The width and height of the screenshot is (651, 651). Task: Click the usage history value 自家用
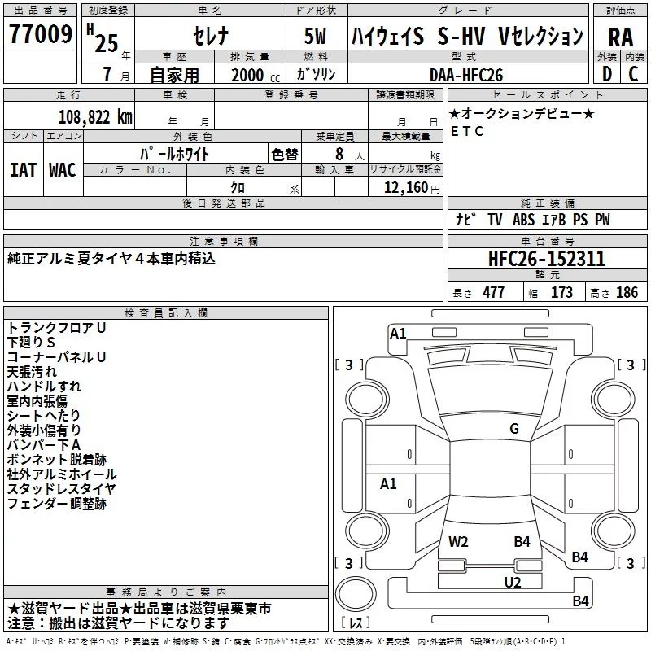(x=174, y=75)
